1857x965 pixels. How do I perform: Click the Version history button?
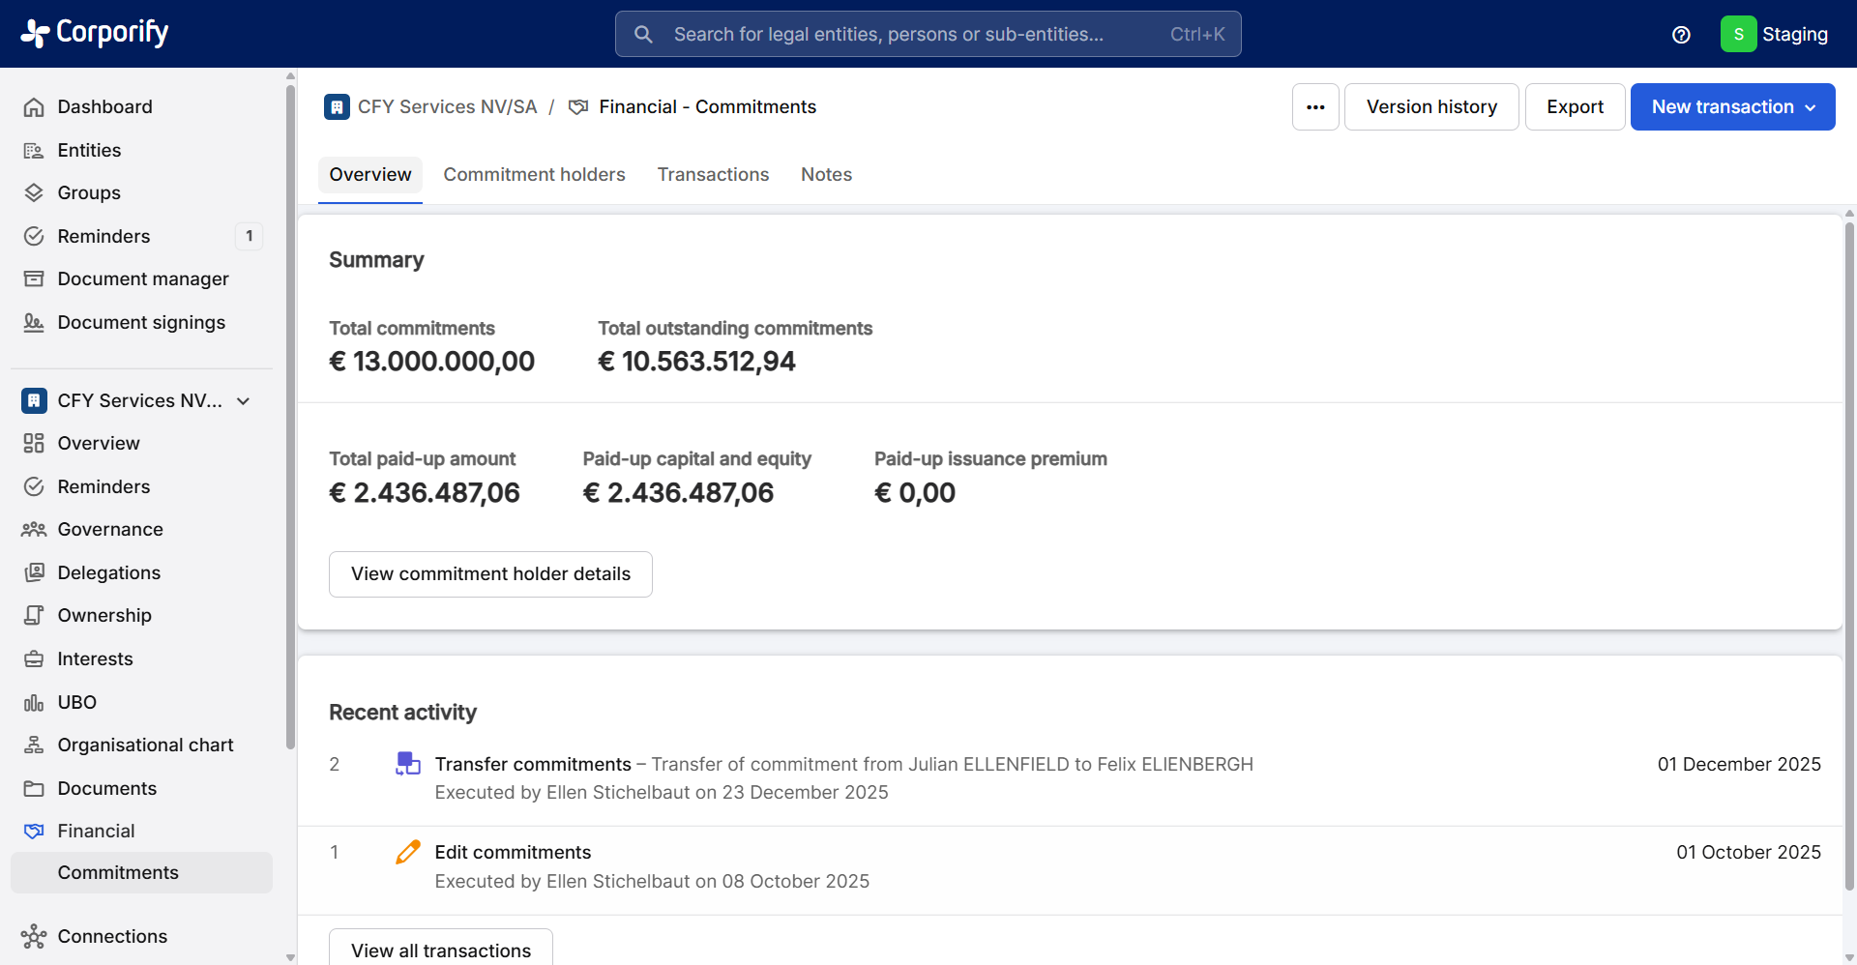coord(1430,106)
